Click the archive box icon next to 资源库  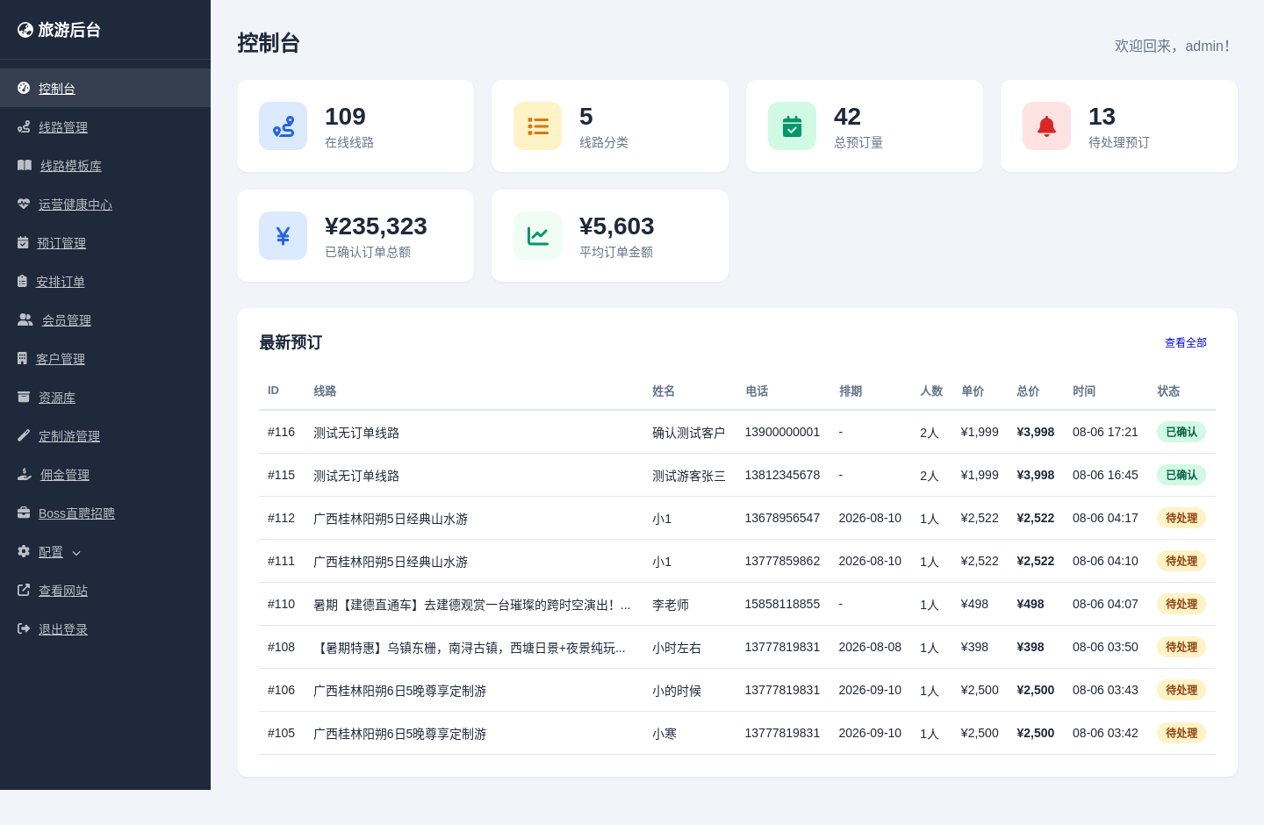tap(24, 397)
